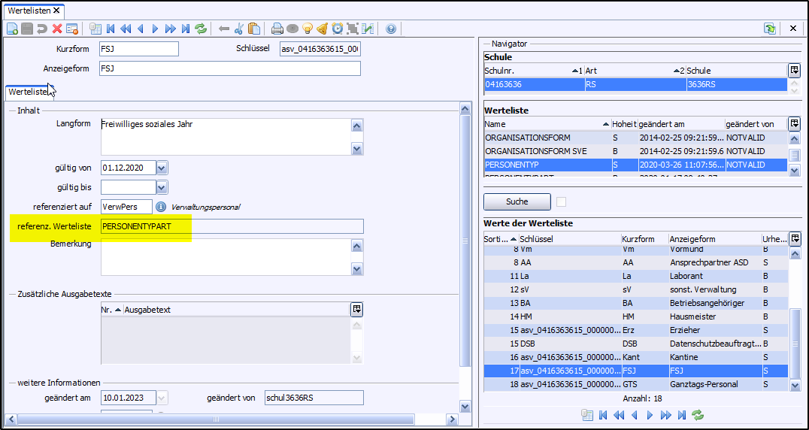Click the printer icon in toolbar
Viewport: 809px width, 430px height.
point(277,29)
